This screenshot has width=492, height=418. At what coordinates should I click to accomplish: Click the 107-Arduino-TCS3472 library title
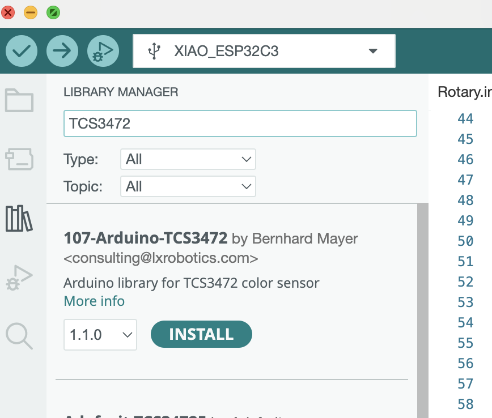(146, 238)
